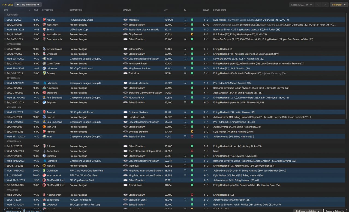
Task: Open the U18 Fixtures button
Action: pos(34,211)
